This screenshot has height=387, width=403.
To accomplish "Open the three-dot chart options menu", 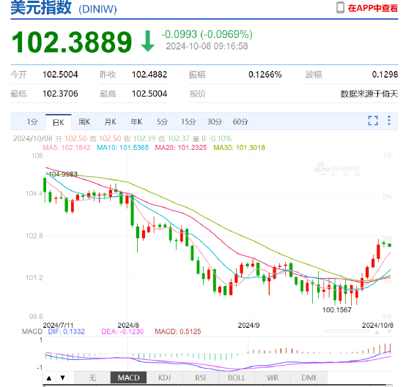I will tap(389, 121).
